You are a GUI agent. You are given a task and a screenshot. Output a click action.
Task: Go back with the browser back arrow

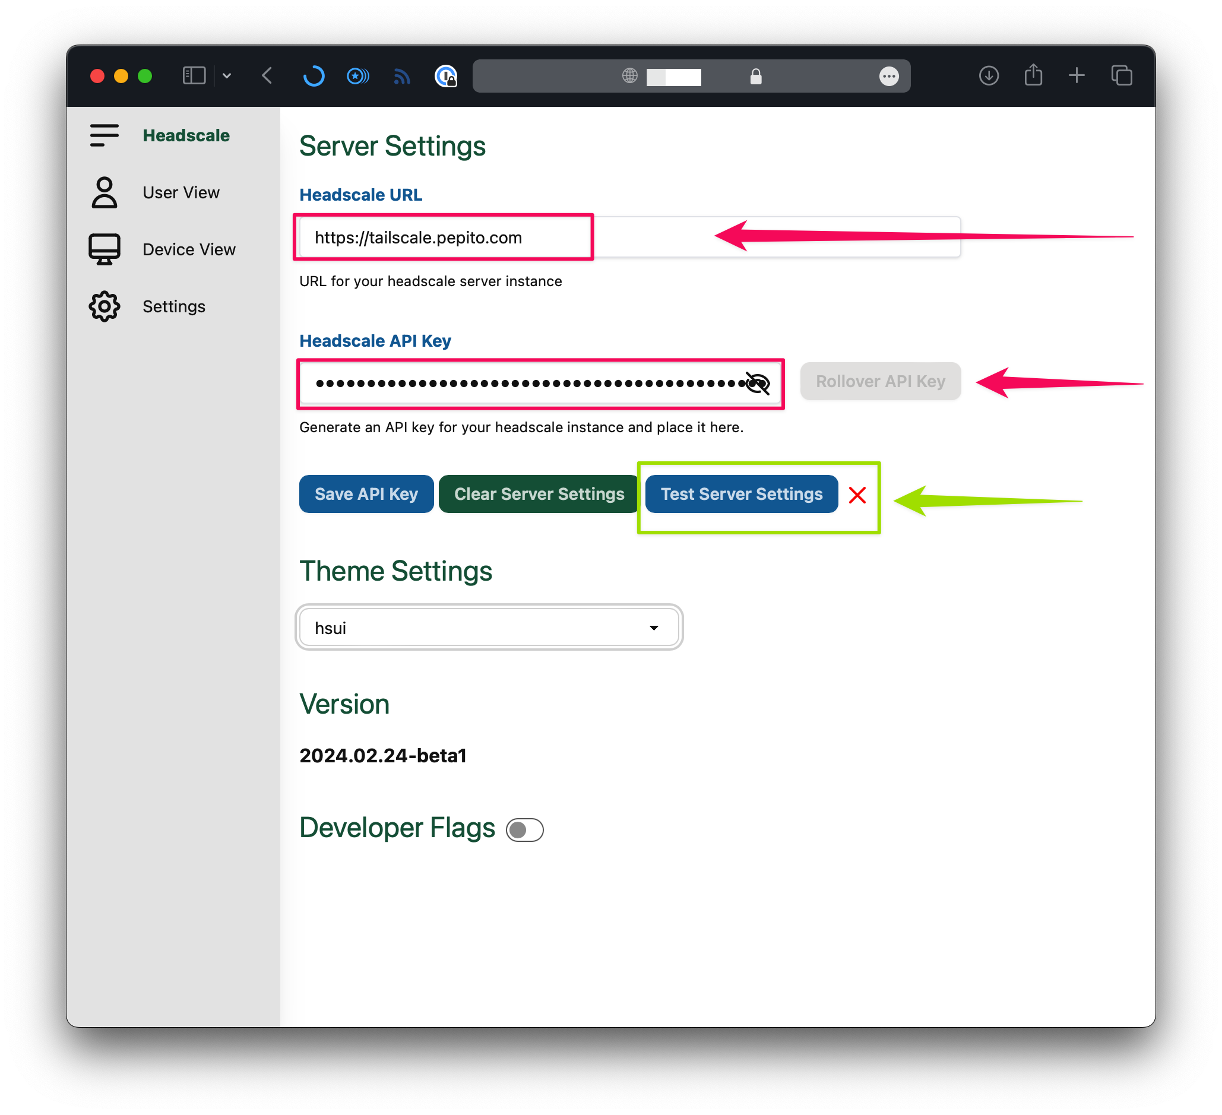click(x=267, y=76)
